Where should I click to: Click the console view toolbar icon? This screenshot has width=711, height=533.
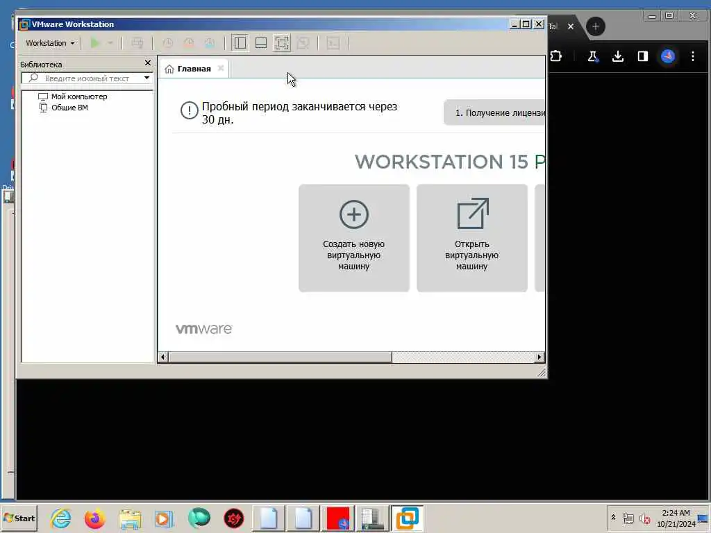[333, 43]
